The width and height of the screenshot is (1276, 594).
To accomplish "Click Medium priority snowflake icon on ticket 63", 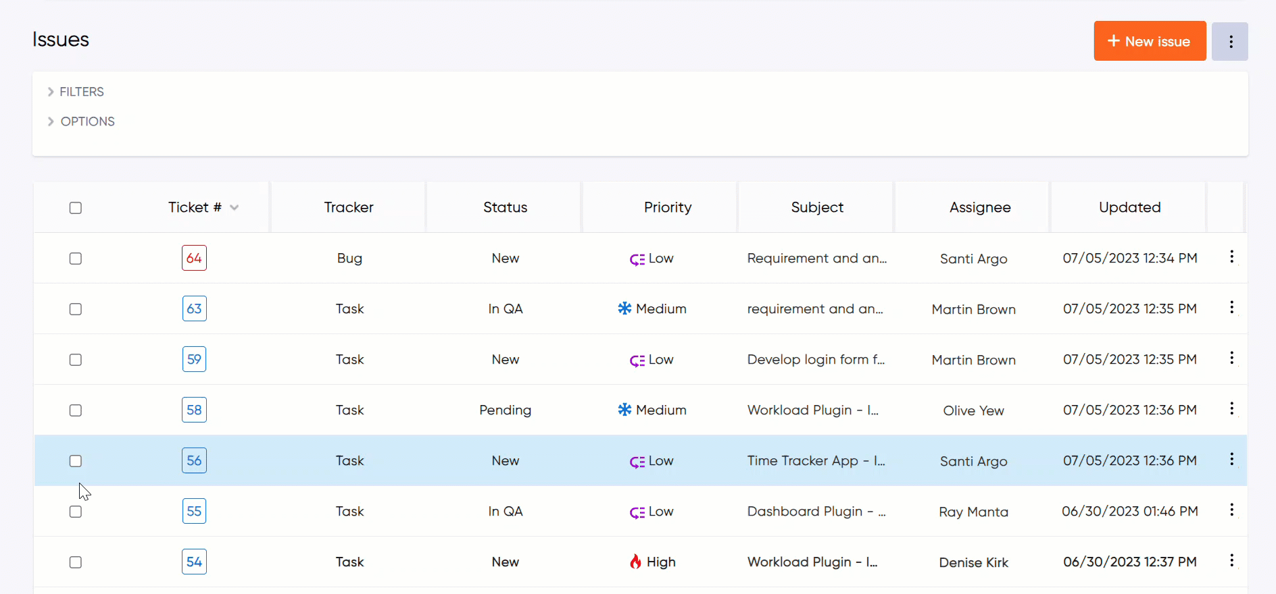I will coord(624,308).
